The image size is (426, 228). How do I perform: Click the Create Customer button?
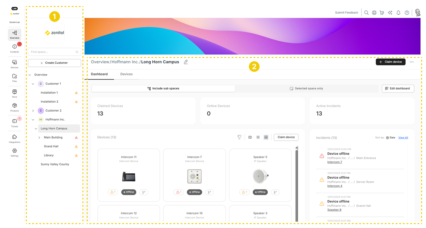[x=54, y=63]
